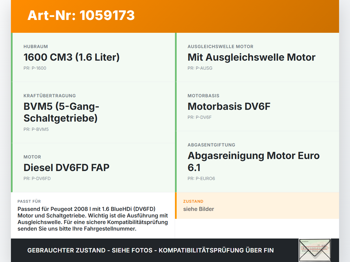Click the code PR: P-DV6FD
Image resolution: width=350 pixels, height=262 pixels.
tap(37, 178)
